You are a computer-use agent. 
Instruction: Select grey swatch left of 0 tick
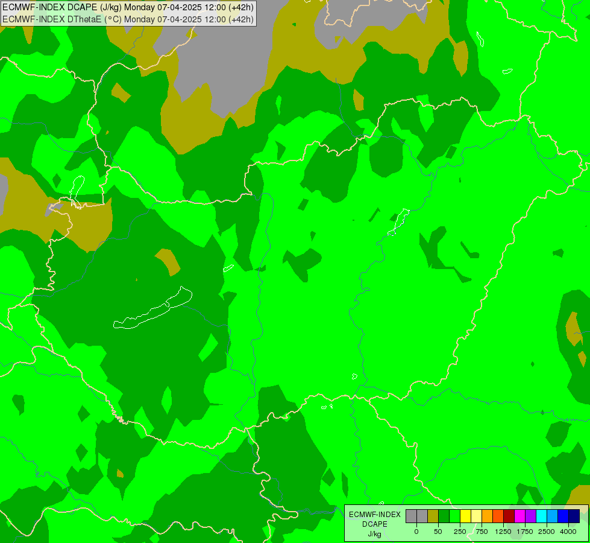411,516
